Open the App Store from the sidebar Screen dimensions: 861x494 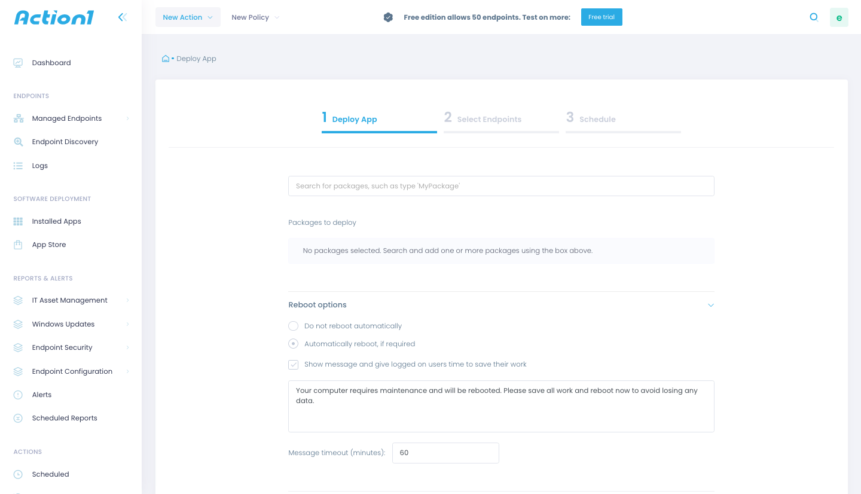pos(49,244)
